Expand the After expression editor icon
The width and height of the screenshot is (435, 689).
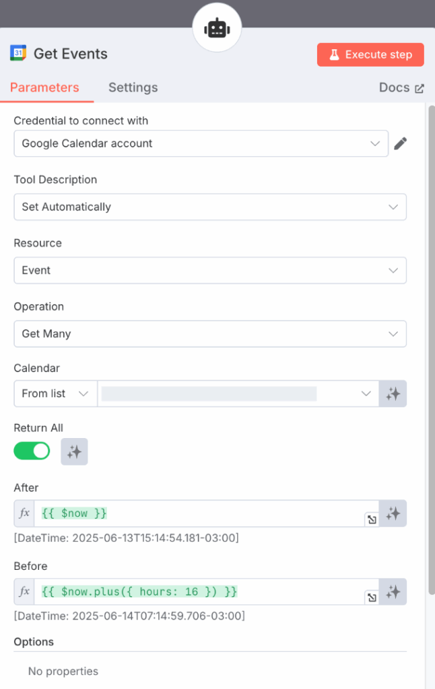tap(372, 519)
